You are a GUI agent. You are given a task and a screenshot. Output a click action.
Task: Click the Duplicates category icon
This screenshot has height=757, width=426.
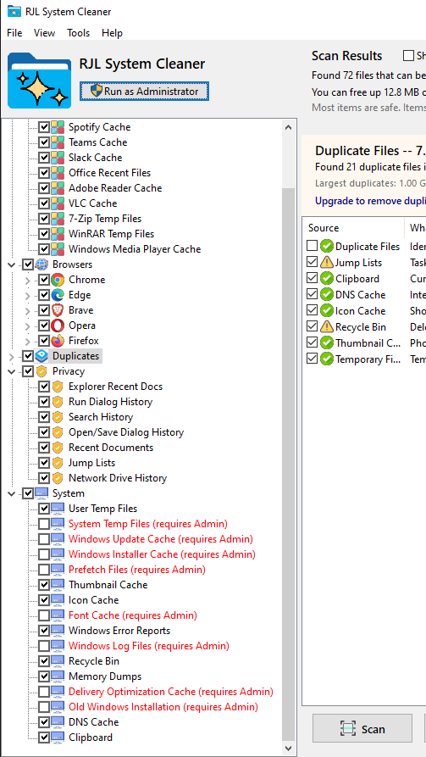coord(41,356)
